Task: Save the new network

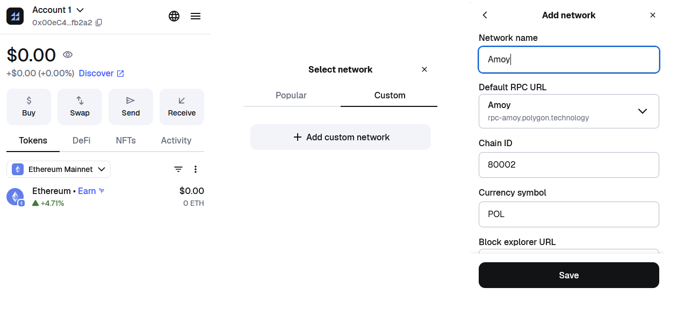Action: tap(568, 275)
